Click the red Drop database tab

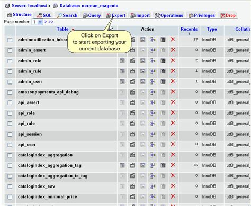(228, 15)
